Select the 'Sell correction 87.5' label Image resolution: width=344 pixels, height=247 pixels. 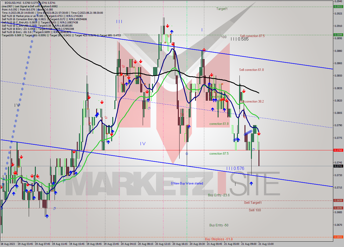252,36
